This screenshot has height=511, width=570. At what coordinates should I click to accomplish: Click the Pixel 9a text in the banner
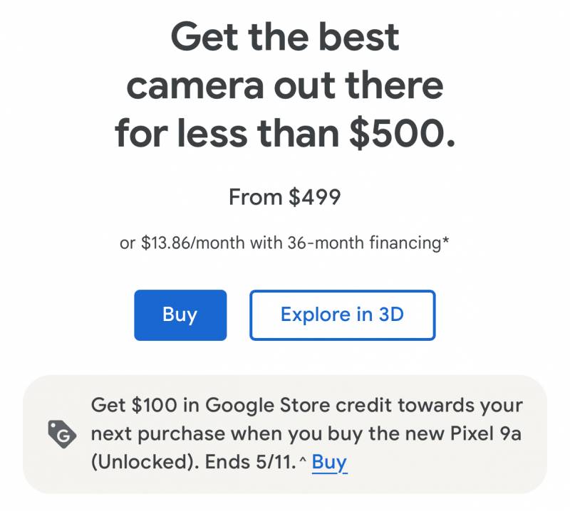click(x=486, y=433)
